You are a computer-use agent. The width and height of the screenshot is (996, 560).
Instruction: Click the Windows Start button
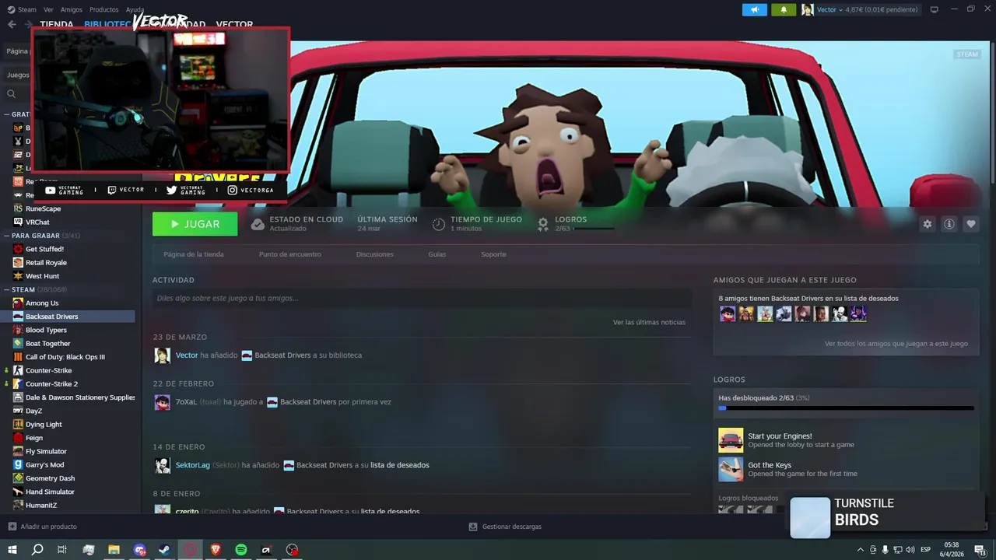(12, 550)
